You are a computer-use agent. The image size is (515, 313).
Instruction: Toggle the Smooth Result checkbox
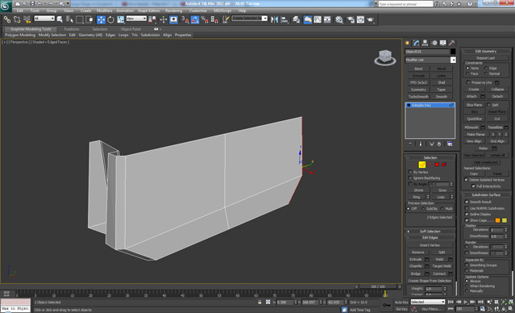pos(467,202)
